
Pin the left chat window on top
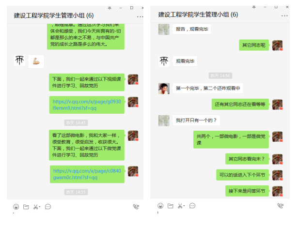pyautogui.click(x=110, y=8)
